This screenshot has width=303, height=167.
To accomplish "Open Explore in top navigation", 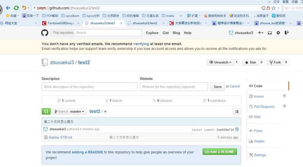I will tap(152, 33).
